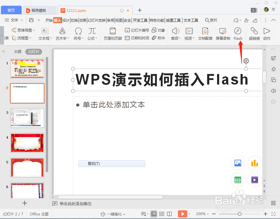This screenshot has width=280, height=219.
Task: Open the Animation ribbon tab
Action: 83,20
